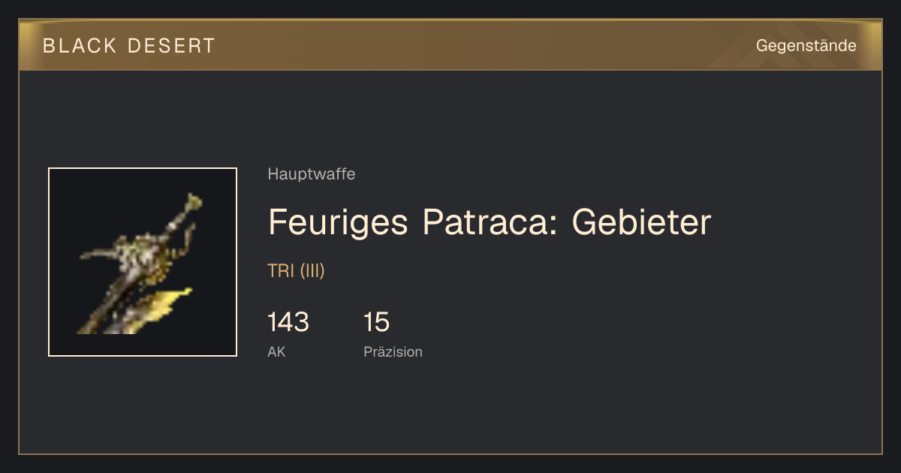The width and height of the screenshot is (901, 473).
Task: Click the word 'Gebieter' in the title
Action: coord(641,222)
